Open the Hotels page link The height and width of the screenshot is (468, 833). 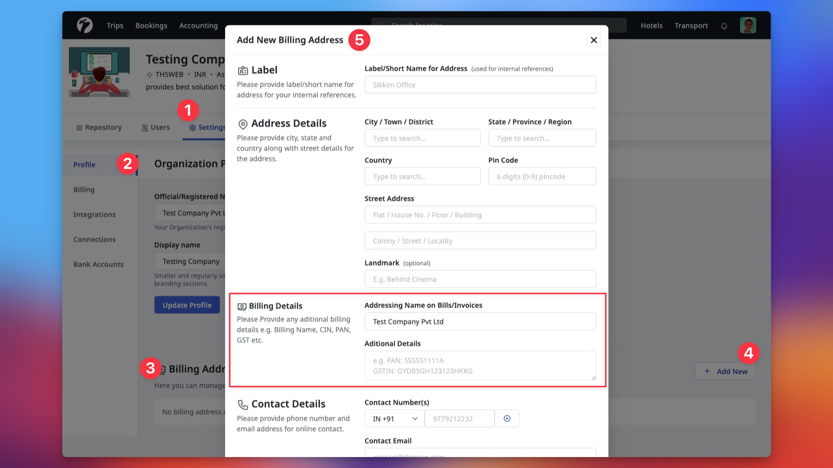tap(651, 25)
